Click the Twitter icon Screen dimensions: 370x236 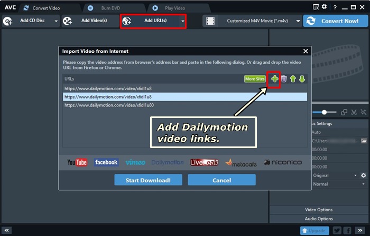point(337,231)
